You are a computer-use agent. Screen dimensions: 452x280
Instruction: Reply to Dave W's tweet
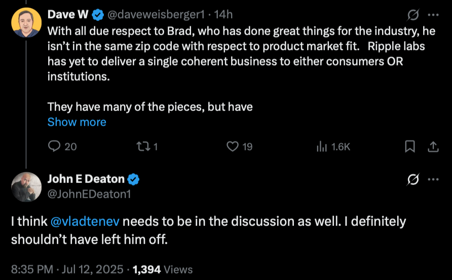point(55,147)
